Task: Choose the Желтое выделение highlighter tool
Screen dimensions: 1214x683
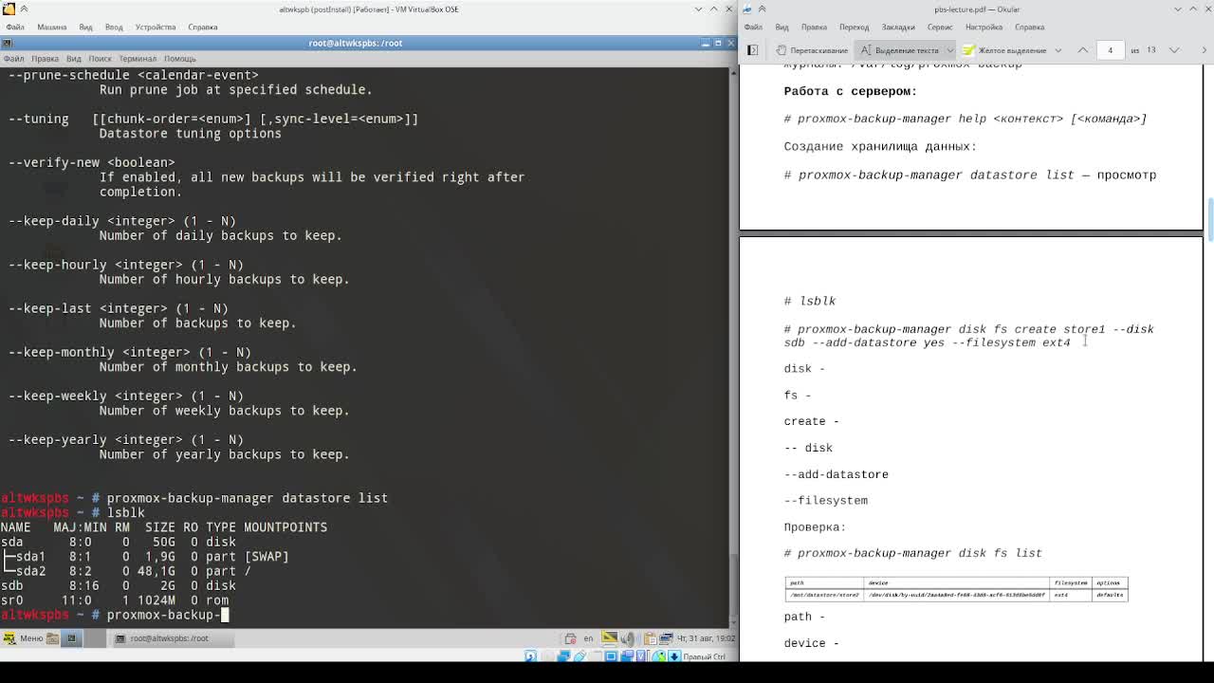Action: click(1004, 49)
